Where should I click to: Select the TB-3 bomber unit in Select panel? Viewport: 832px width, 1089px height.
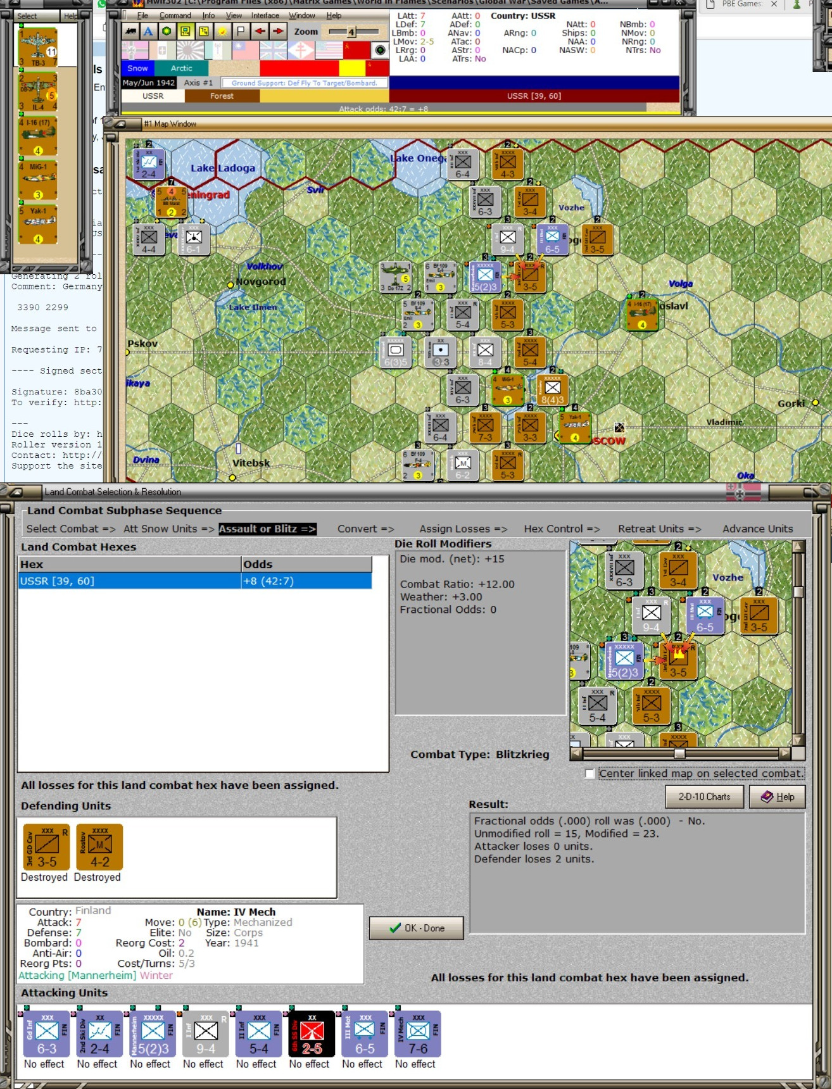click(38, 47)
